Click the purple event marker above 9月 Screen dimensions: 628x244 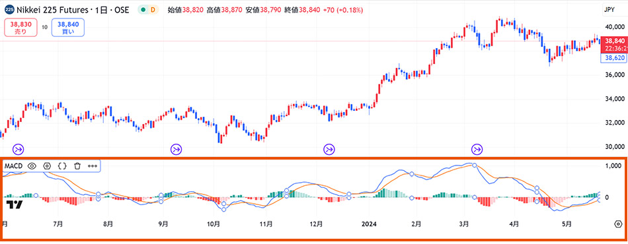tap(177, 149)
